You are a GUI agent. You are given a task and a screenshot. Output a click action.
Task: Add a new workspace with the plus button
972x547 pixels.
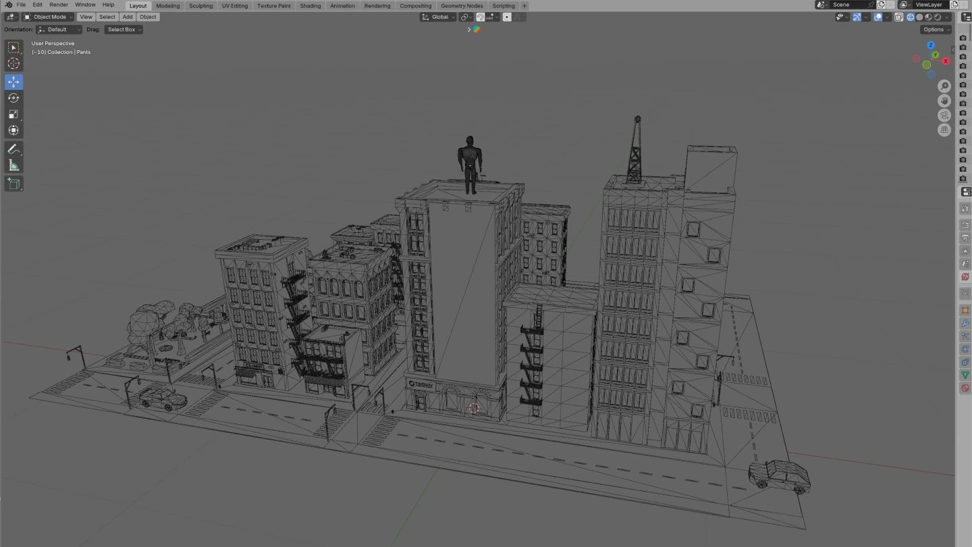pyautogui.click(x=524, y=5)
